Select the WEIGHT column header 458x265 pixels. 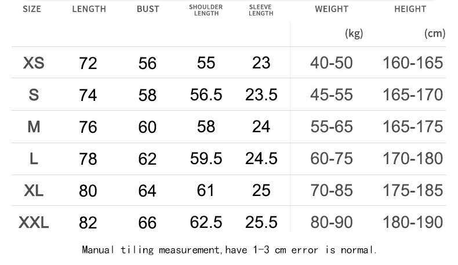[332, 9]
